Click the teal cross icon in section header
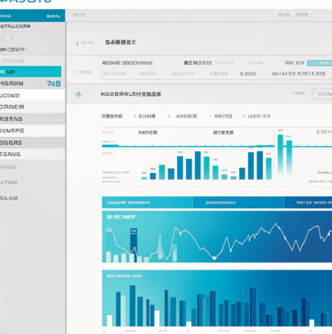 tap(79, 94)
